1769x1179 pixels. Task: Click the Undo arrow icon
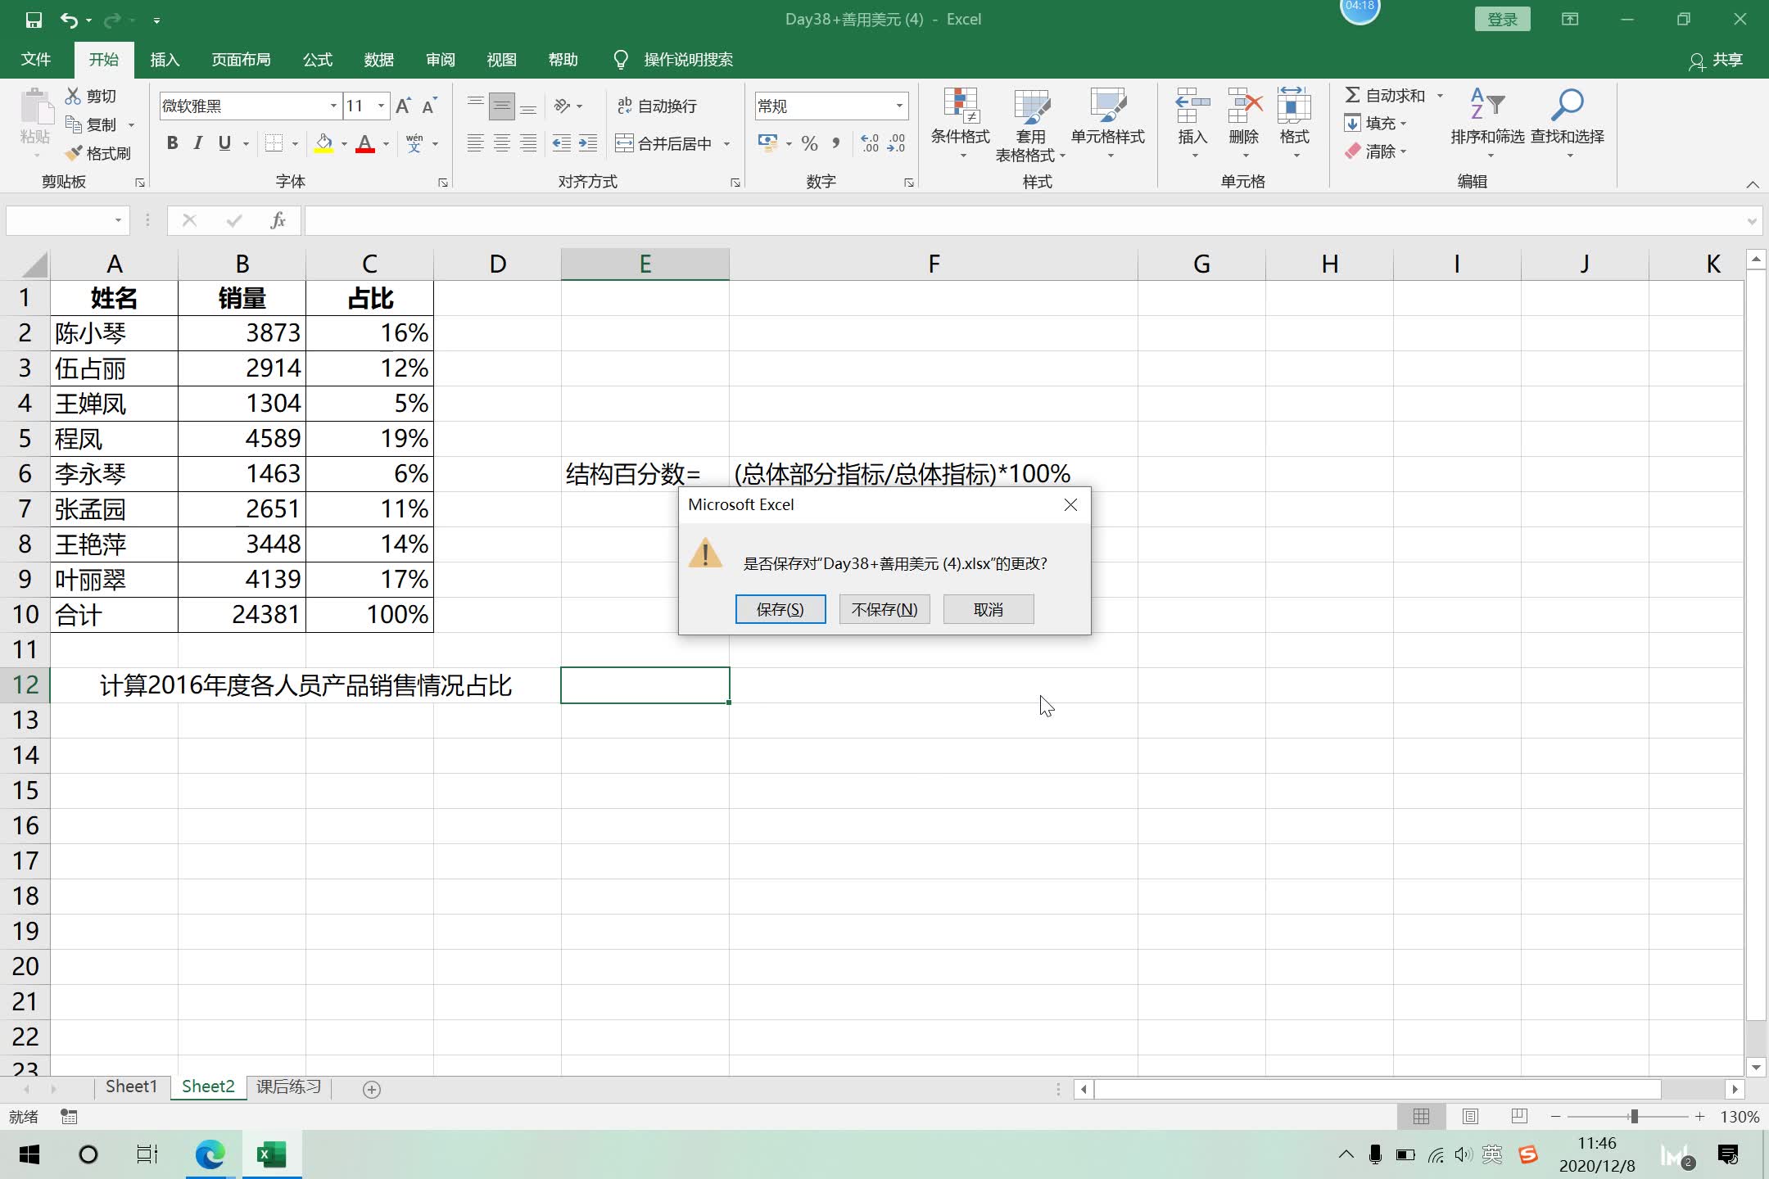69,20
